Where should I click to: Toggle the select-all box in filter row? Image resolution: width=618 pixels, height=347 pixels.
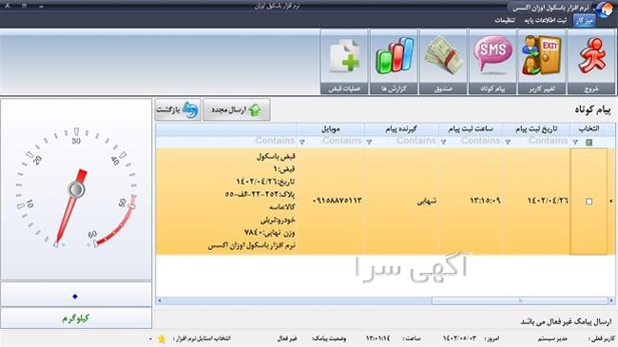[589, 142]
